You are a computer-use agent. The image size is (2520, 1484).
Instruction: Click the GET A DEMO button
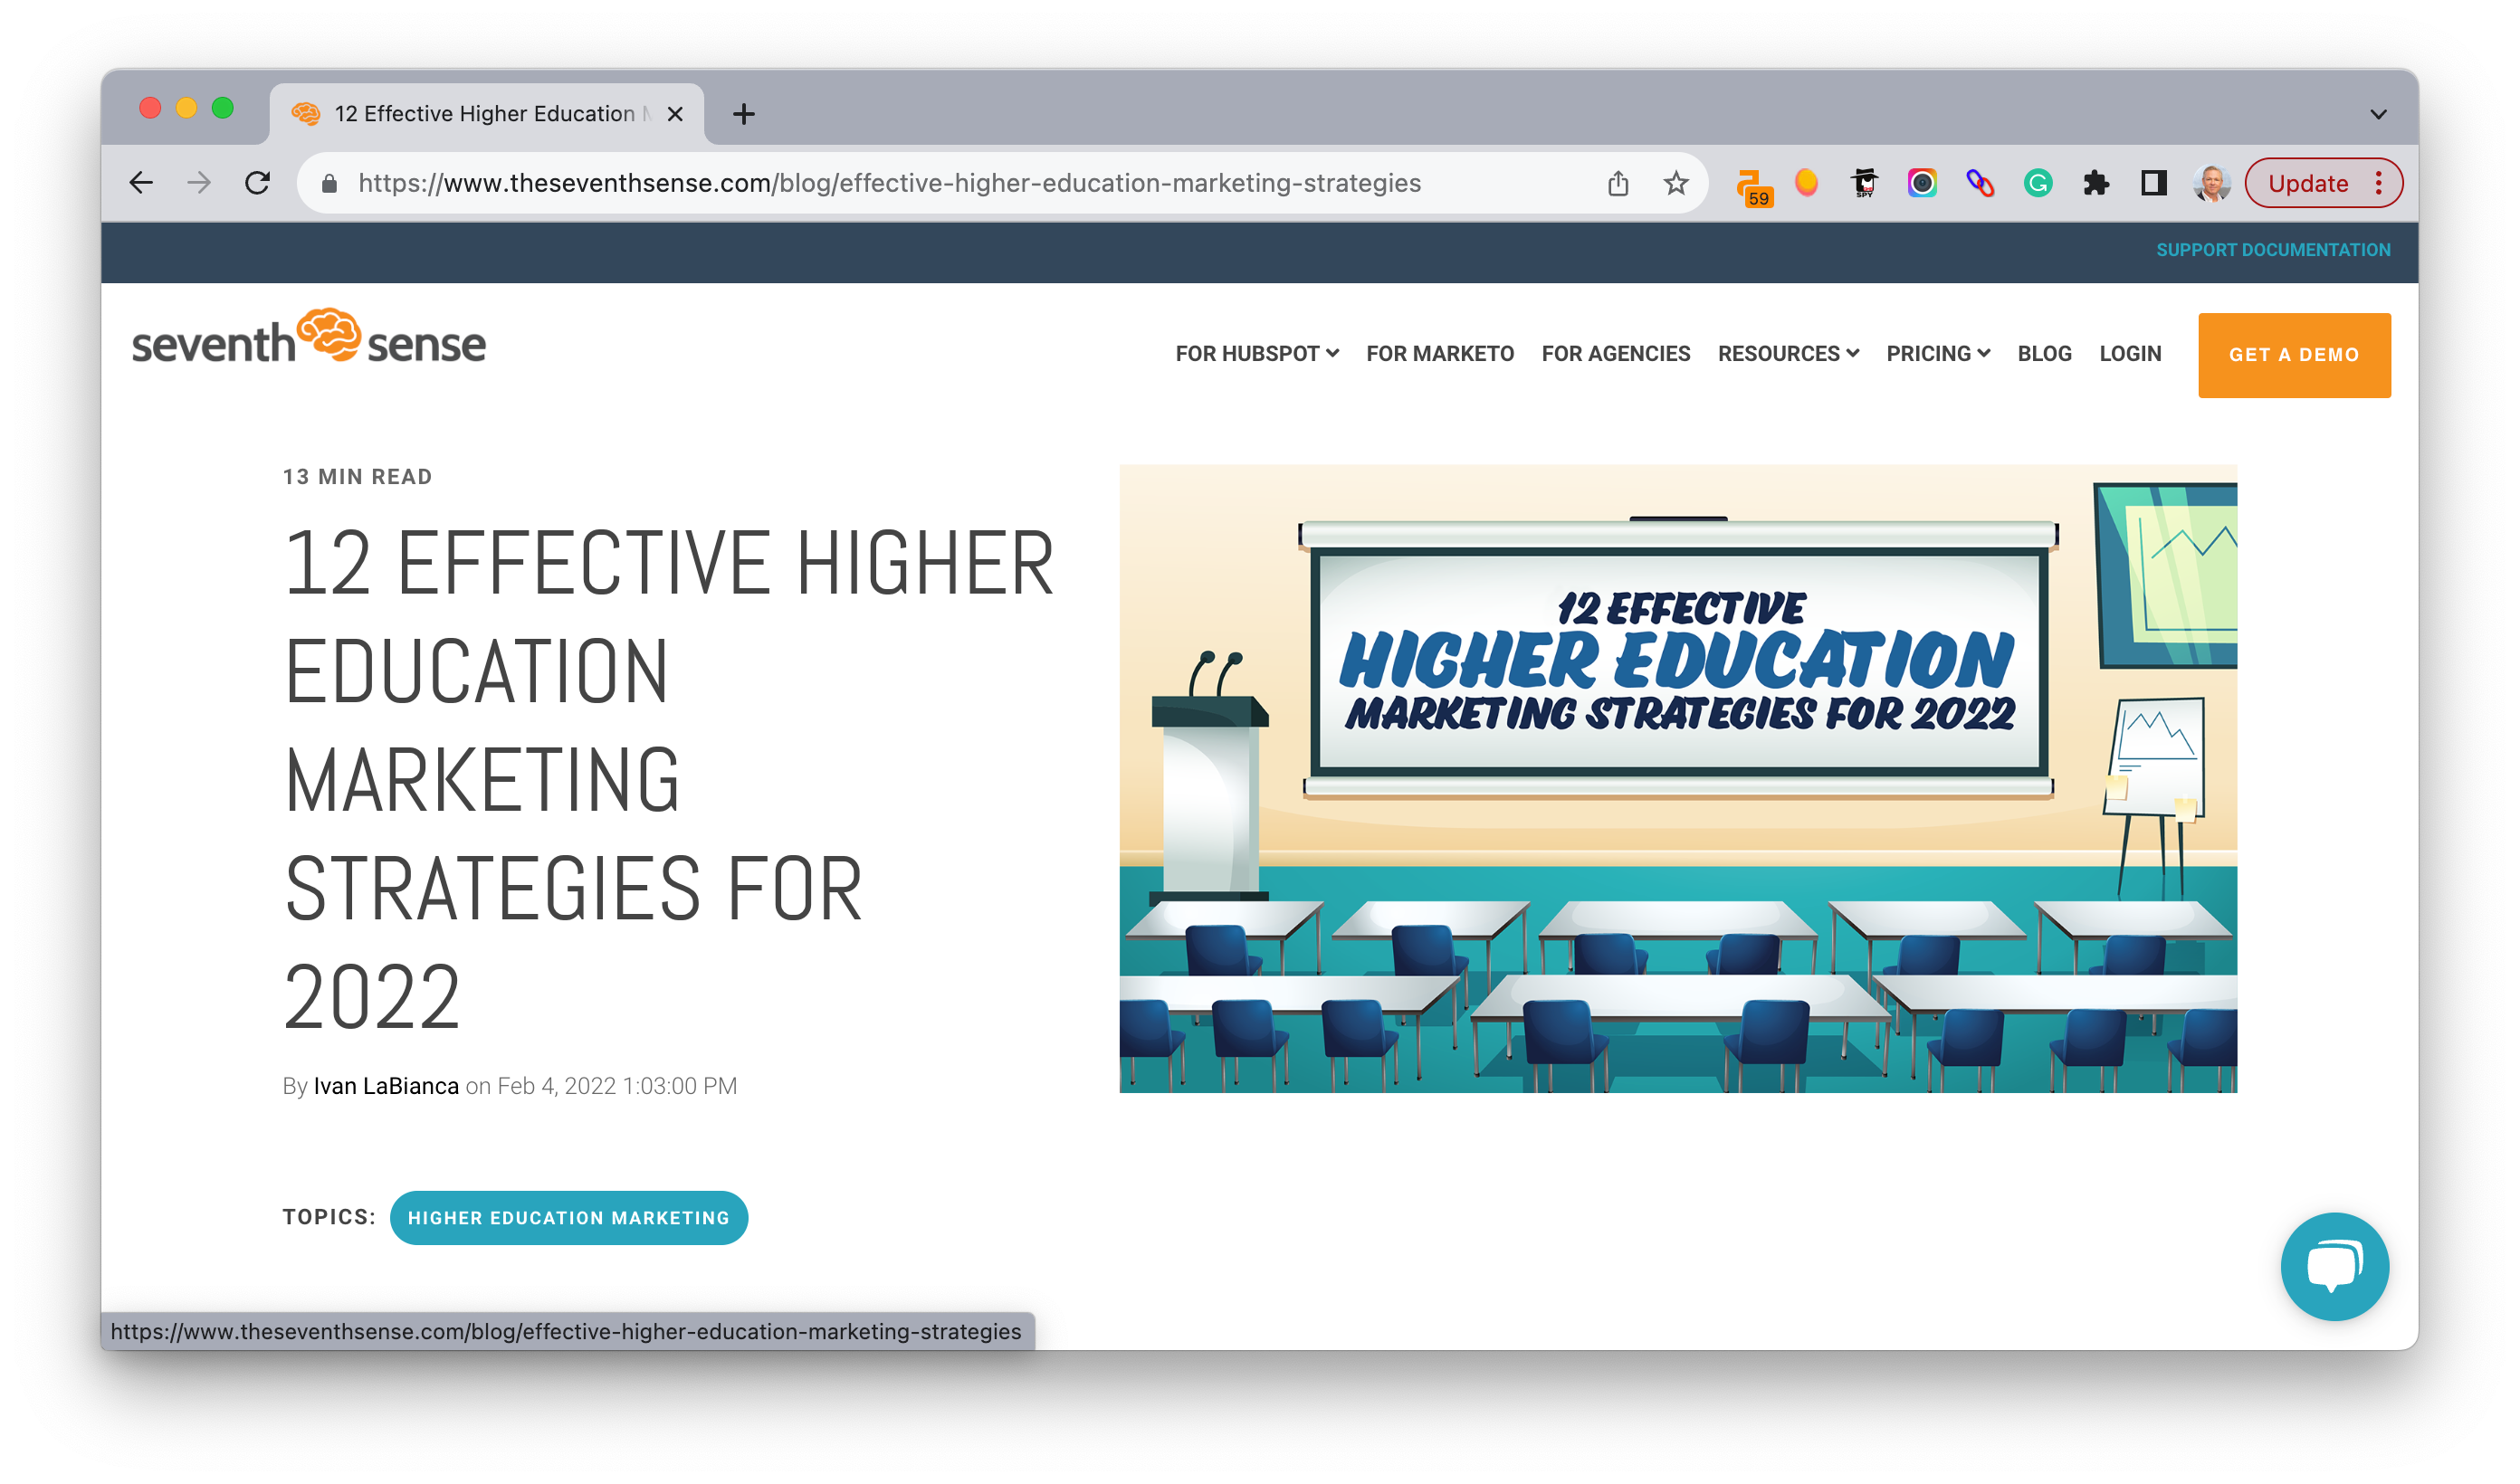point(2294,355)
